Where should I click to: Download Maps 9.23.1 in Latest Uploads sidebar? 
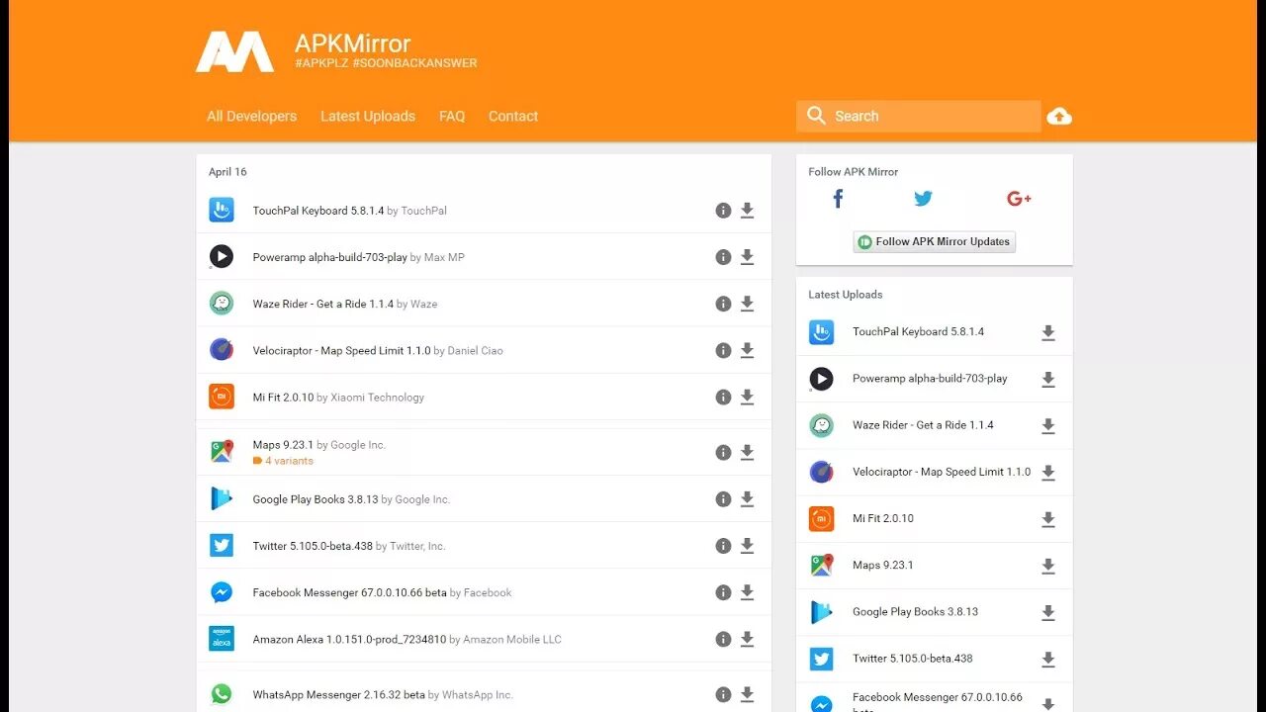pos(1048,567)
